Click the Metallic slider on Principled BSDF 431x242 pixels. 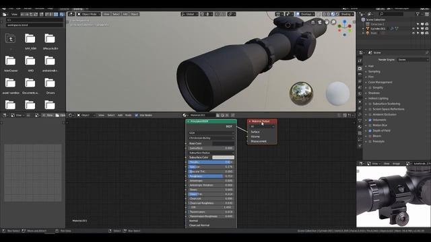tap(211, 162)
